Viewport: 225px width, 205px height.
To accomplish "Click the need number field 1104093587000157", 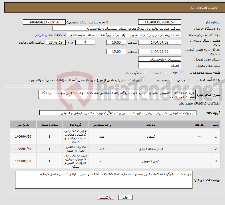I will (159, 22).
